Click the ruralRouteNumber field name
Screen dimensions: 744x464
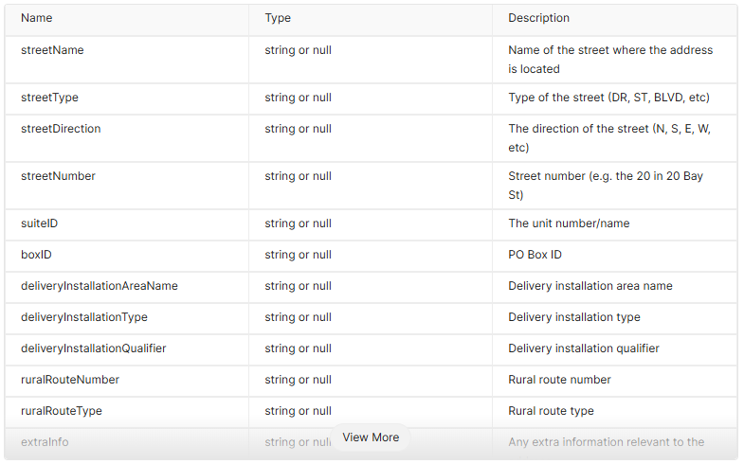coord(70,380)
